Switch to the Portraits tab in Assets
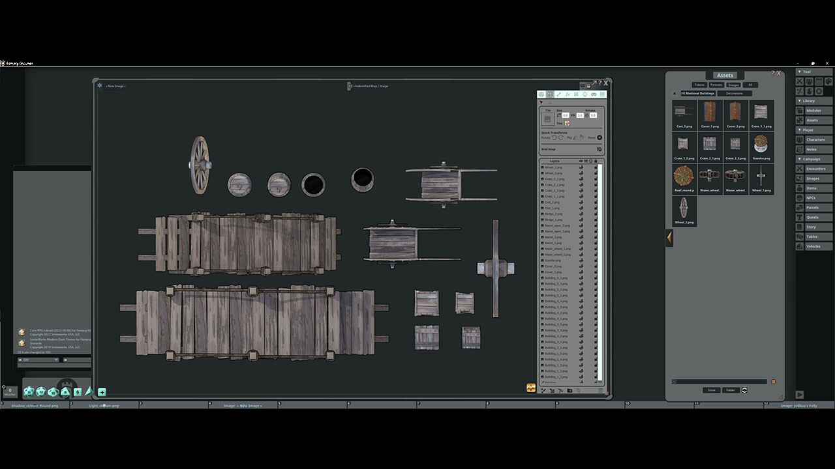 [716, 85]
